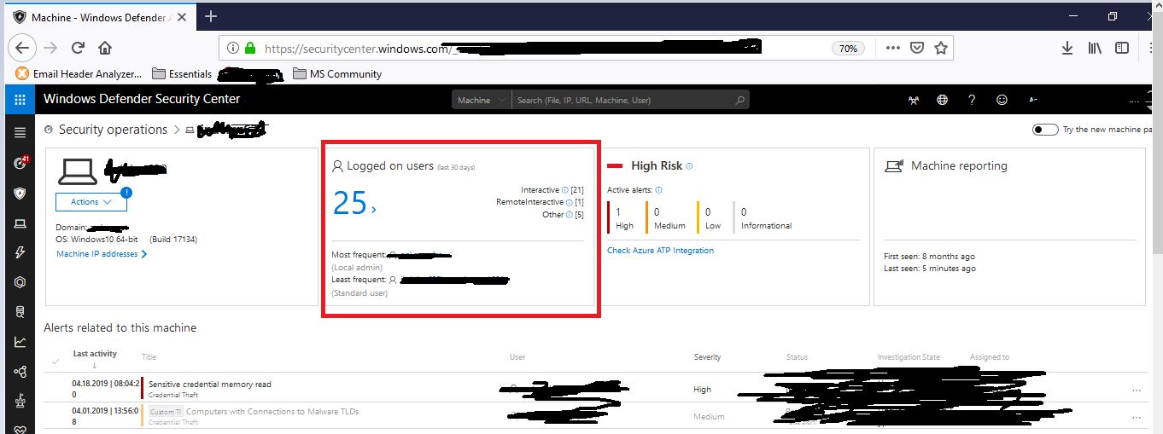Sort by Last activity column header
Screen dimensions: 1163x434
tap(95, 358)
